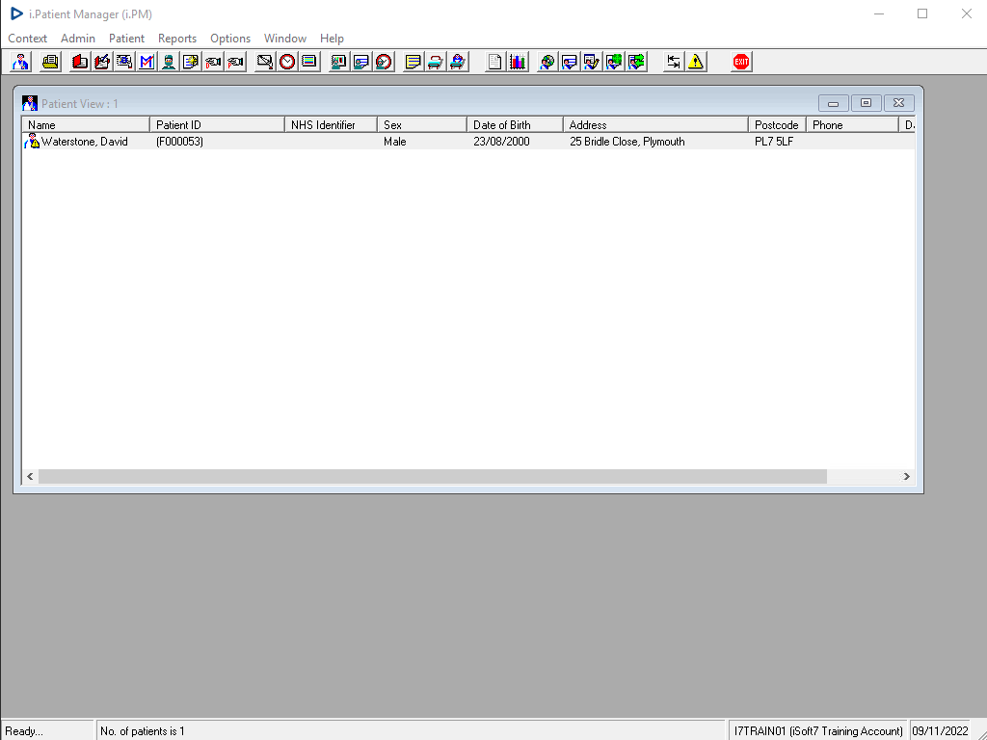Viewport: 987px width, 740px height.
Task: Click the NHS Identifier column header
Action: tap(332, 124)
